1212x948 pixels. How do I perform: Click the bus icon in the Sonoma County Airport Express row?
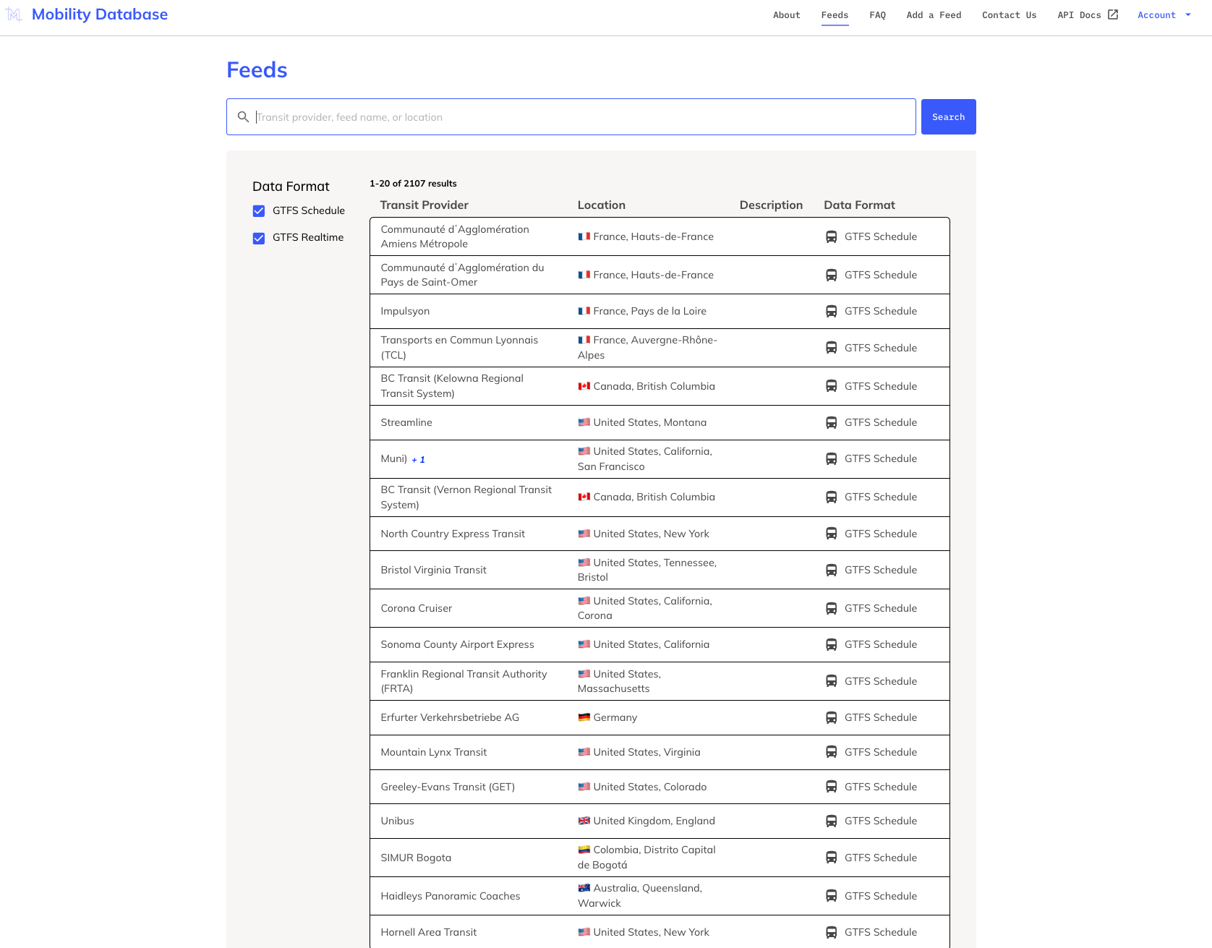coord(832,644)
